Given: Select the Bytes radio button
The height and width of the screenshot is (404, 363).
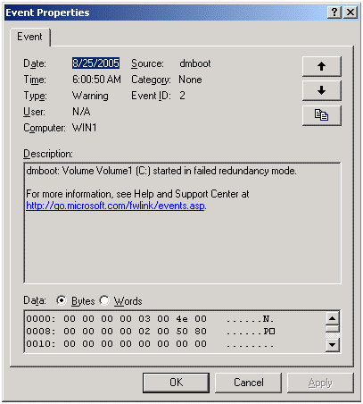Looking at the screenshot, I should click(62, 300).
